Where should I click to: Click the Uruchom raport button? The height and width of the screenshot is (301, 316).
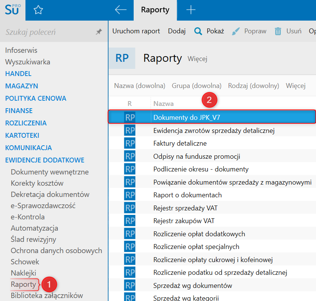136,31
